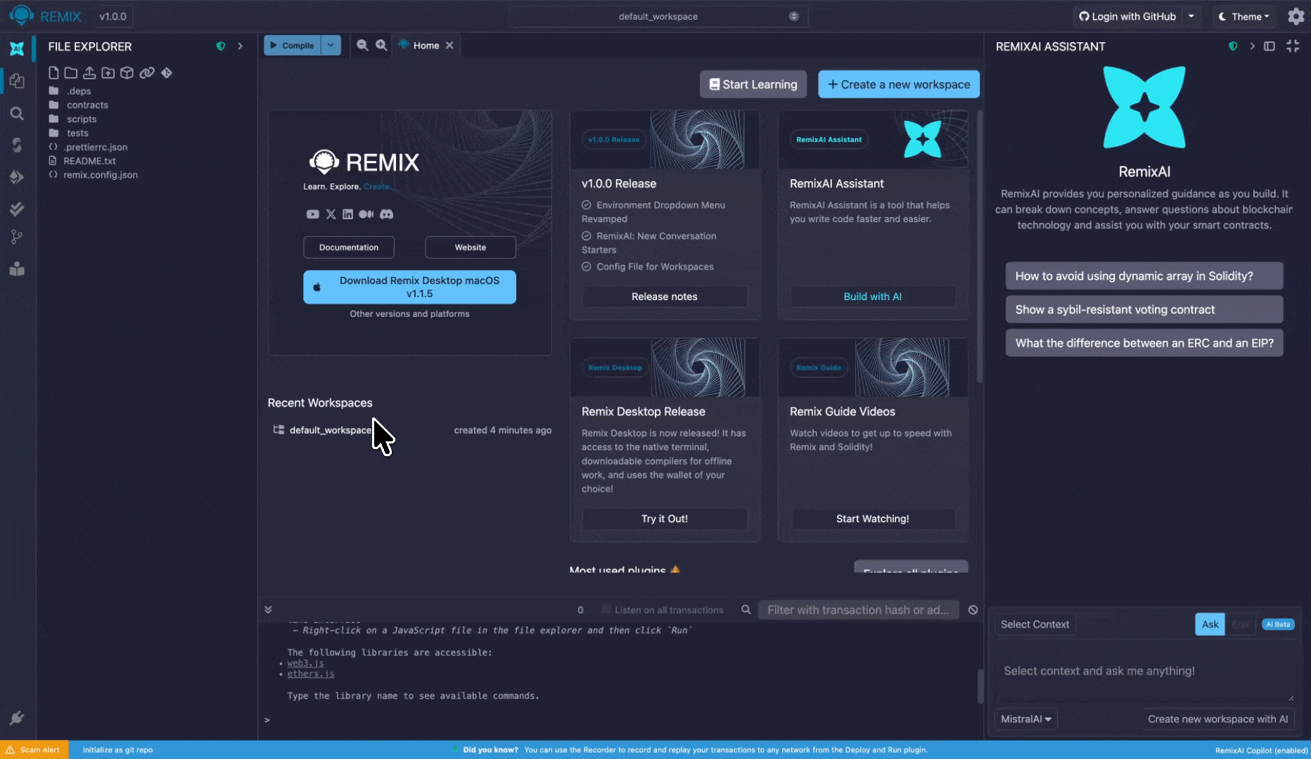
Task: Click Download Remix Desktop macOS button
Action: pos(409,287)
